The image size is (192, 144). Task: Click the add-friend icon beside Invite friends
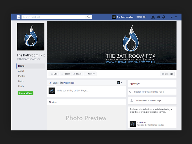[132, 101]
